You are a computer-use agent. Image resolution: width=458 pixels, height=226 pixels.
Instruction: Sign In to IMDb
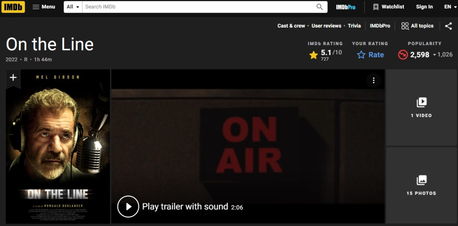(x=424, y=7)
